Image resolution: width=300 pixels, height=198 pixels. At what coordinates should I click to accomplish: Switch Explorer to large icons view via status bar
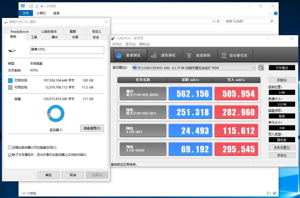[x=275, y=193]
